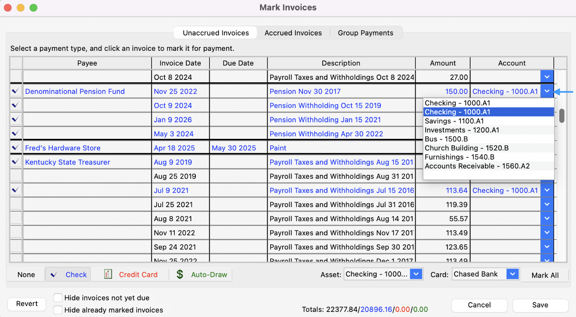Open the Asset Checking account dropdown
This screenshot has width=576, height=317.
tap(416, 274)
